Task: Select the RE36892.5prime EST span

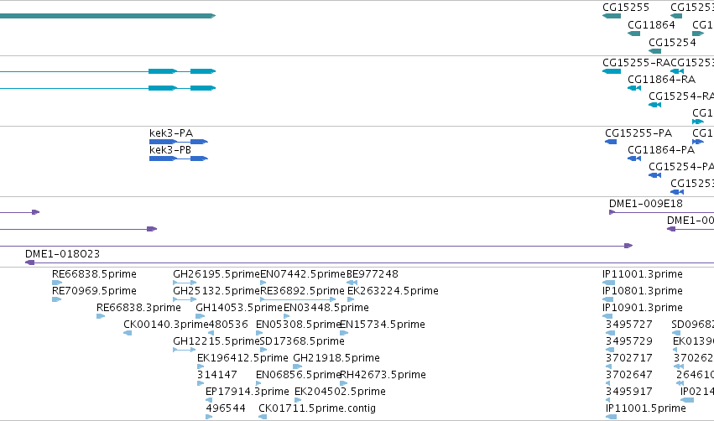Action: 298,299
